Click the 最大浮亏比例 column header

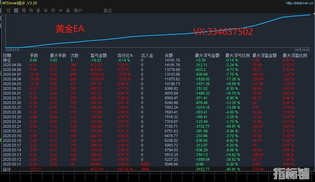click(x=238, y=55)
